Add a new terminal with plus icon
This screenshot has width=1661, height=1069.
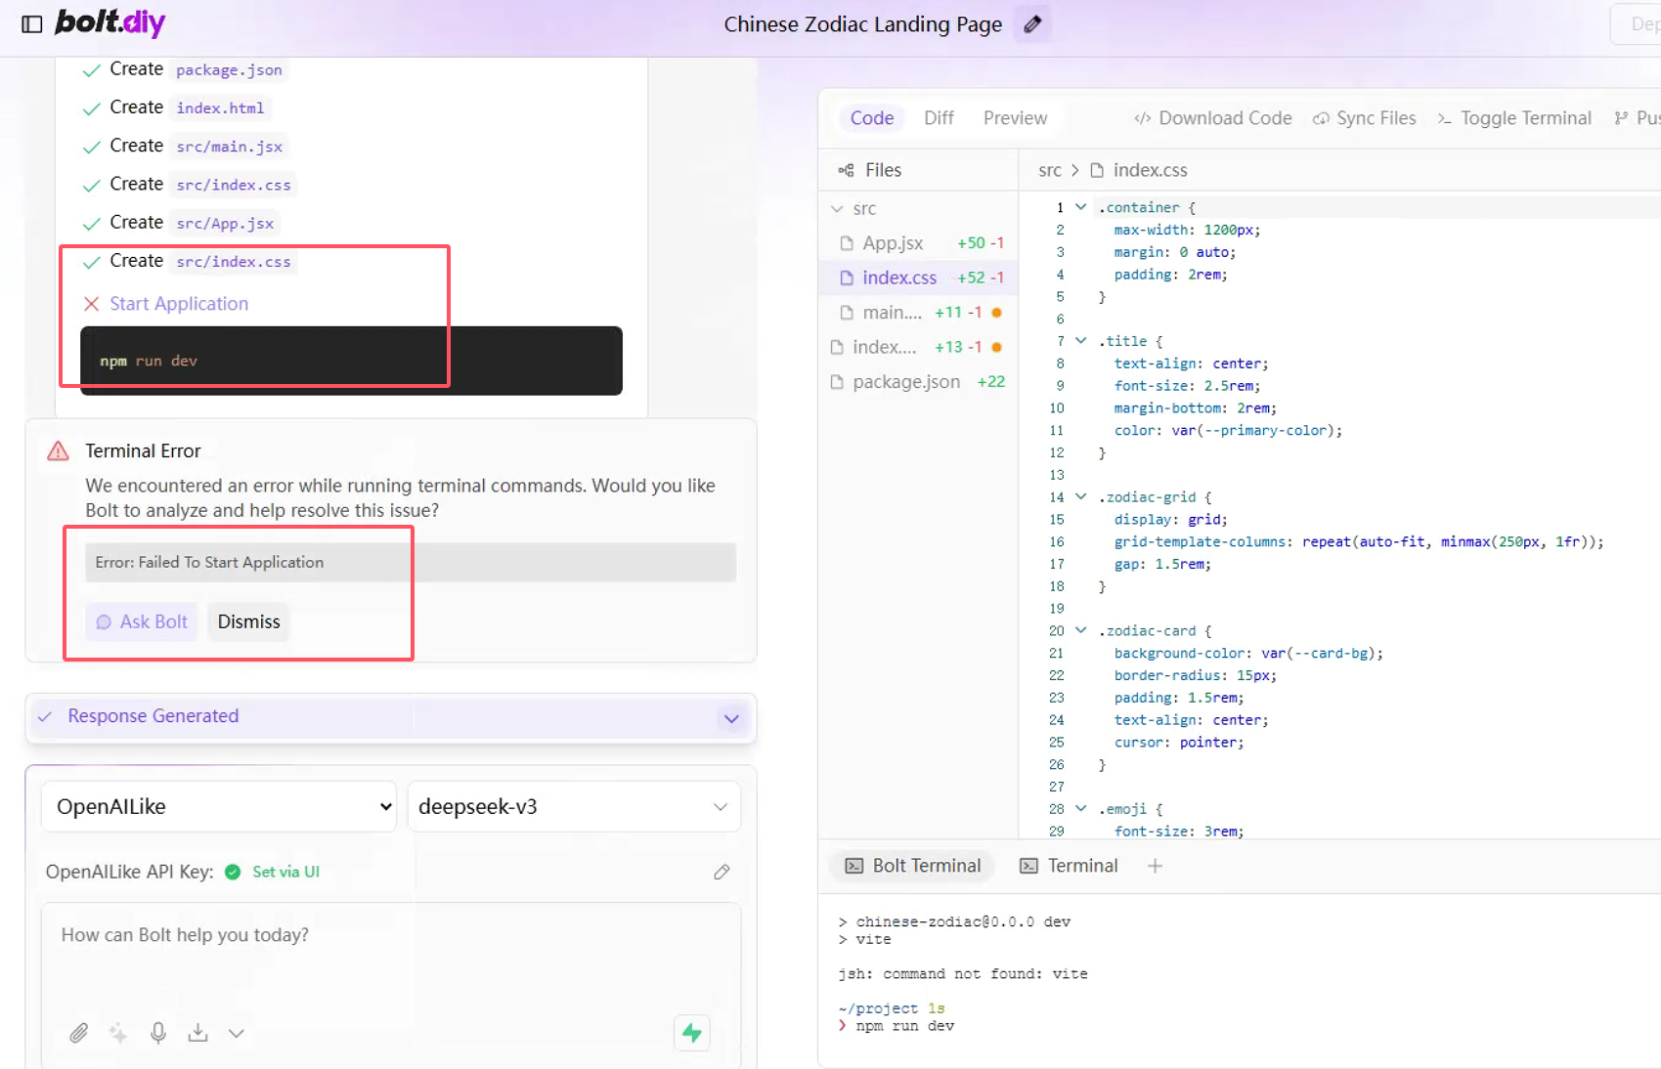(1155, 866)
